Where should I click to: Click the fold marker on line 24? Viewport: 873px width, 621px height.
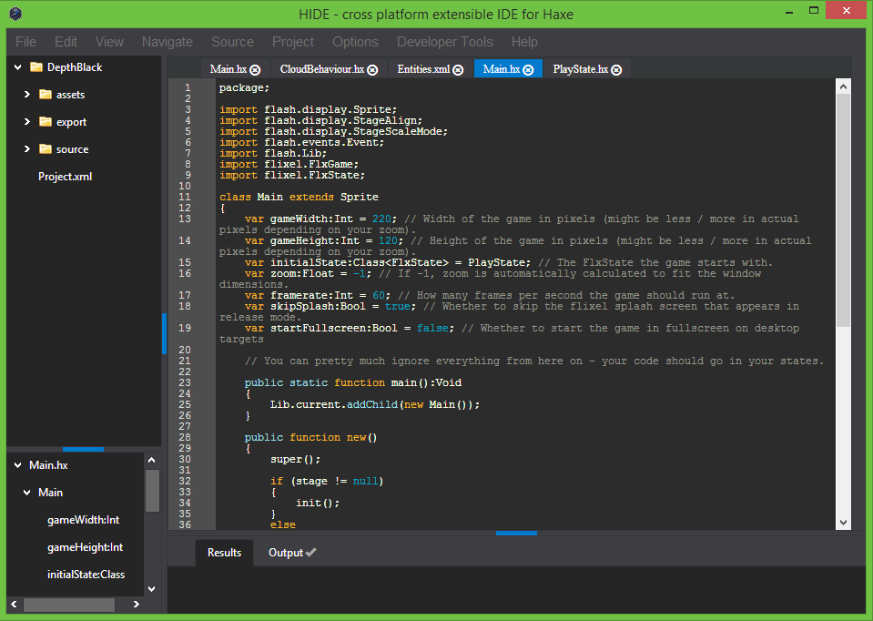point(198,393)
